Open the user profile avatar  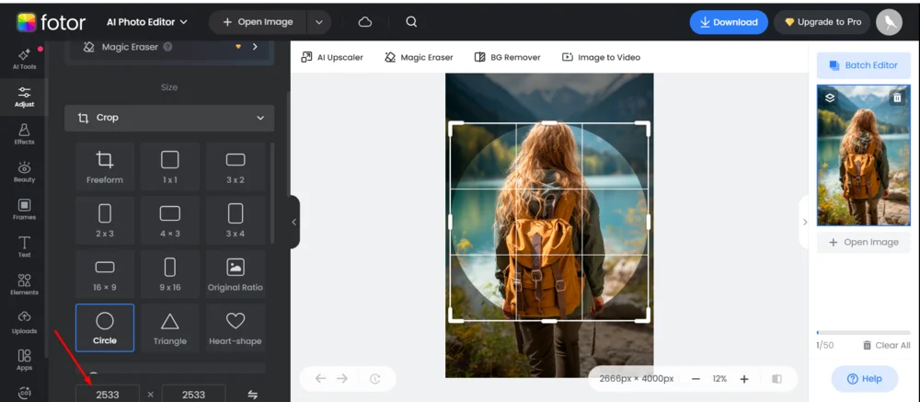(889, 22)
